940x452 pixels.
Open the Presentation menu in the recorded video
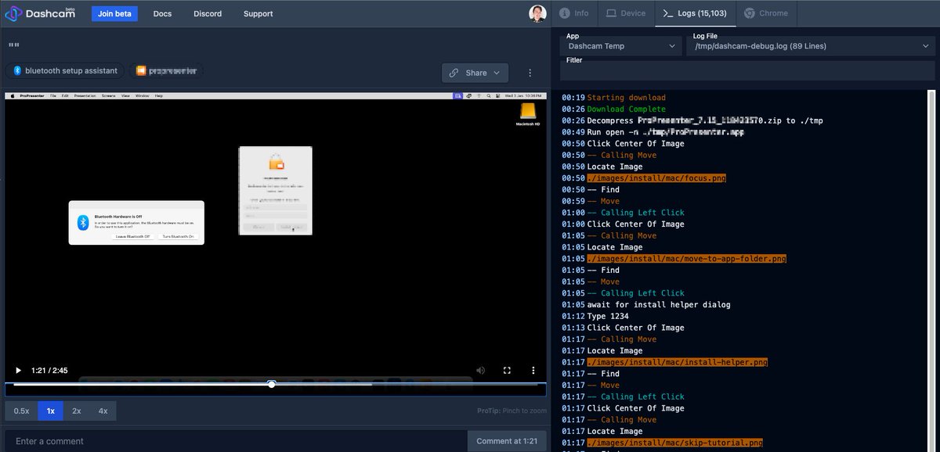click(x=85, y=95)
